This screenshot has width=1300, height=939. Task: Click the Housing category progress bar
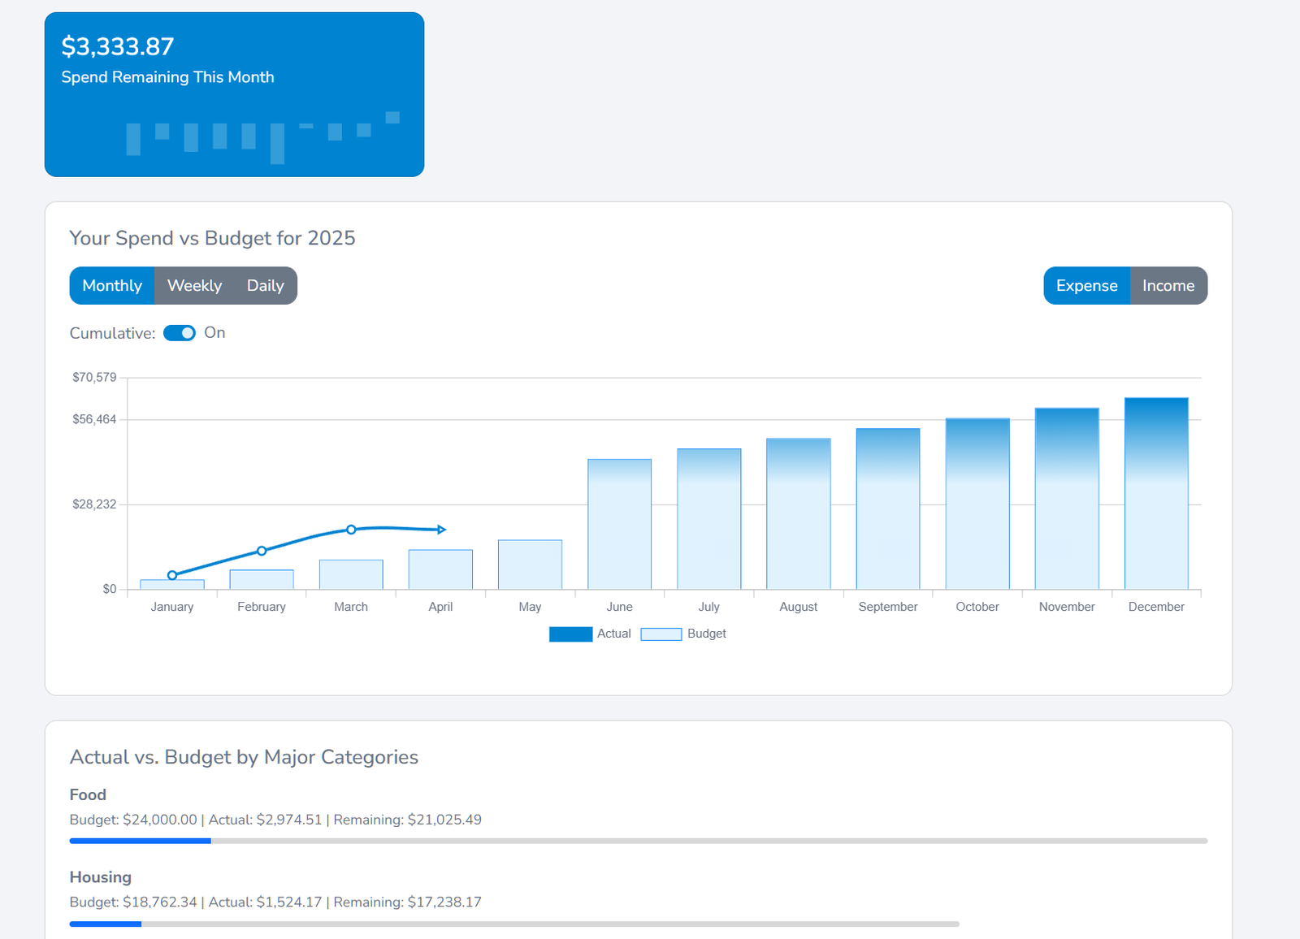tap(514, 924)
